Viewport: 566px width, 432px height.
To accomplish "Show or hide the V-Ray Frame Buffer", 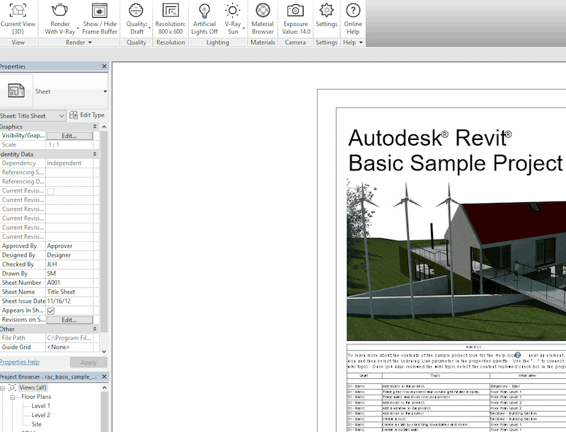I will [x=100, y=11].
